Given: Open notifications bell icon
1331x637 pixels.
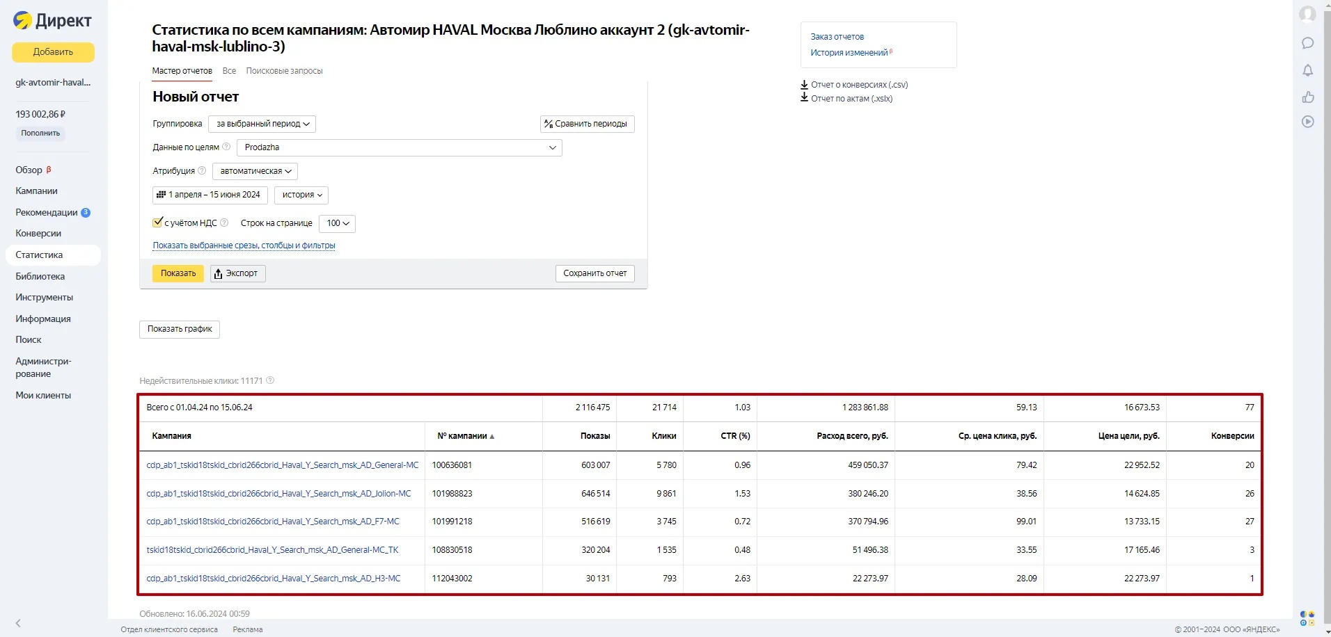Looking at the screenshot, I should (1307, 70).
